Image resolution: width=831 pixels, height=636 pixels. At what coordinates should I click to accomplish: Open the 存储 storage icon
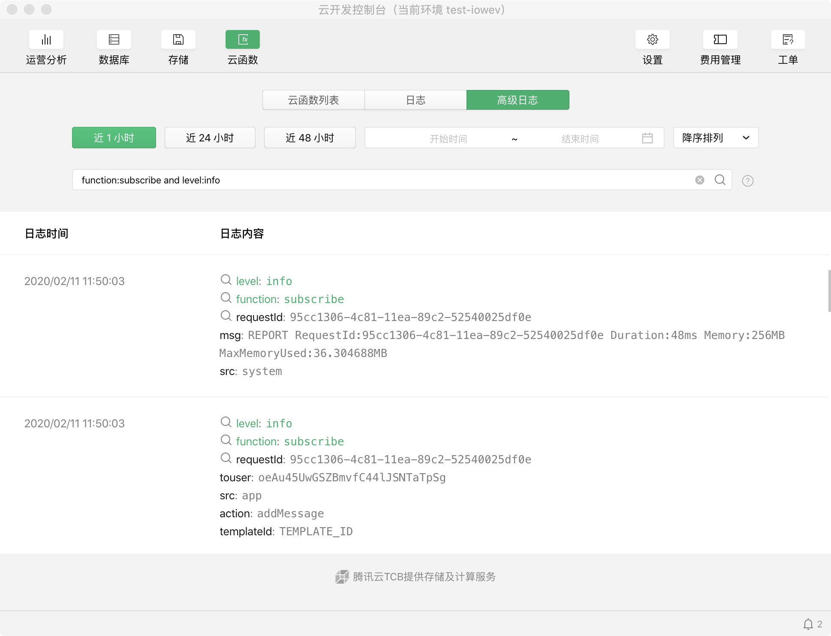pyautogui.click(x=178, y=40)
